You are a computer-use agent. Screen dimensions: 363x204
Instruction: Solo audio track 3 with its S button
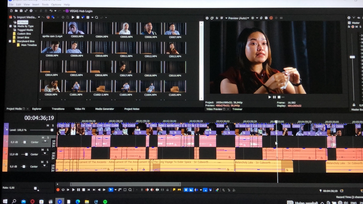pyautogui.click(x=48, y=150)
